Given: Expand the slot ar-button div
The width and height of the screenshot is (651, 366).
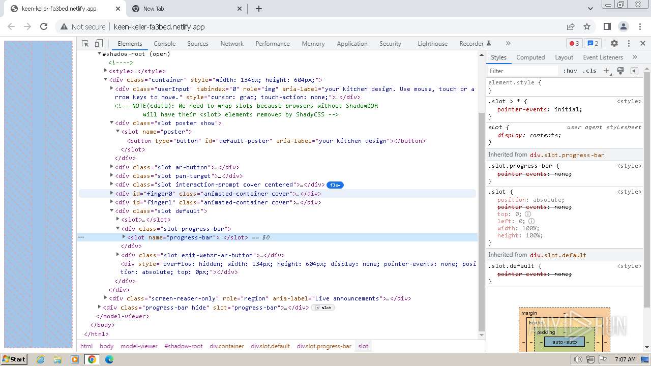Looking at the screenshot, I should (112, 167).
